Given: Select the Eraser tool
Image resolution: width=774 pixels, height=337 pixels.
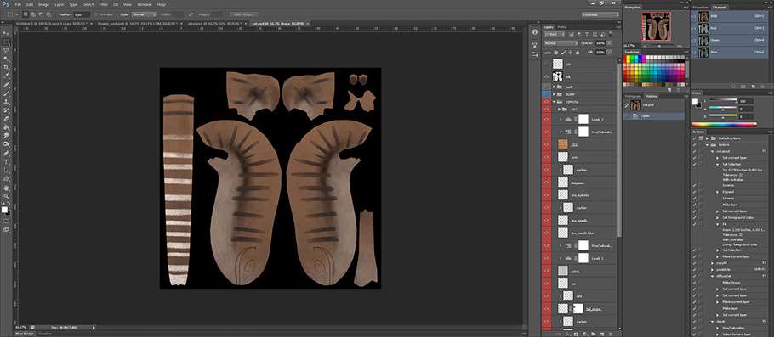Looking at the screenshot, I should [7, 119].
